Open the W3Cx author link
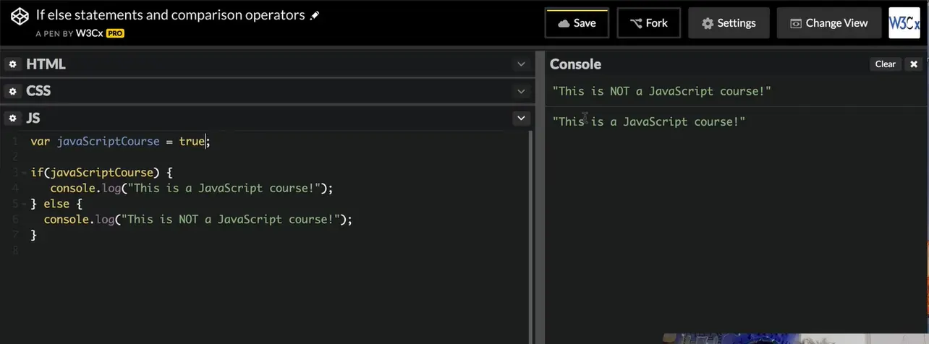 [88, 33]
